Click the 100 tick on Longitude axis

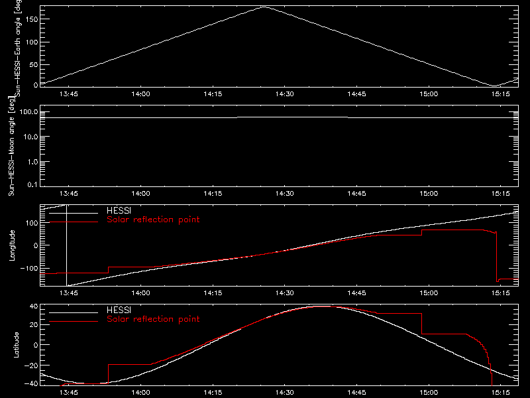[32, 223]
